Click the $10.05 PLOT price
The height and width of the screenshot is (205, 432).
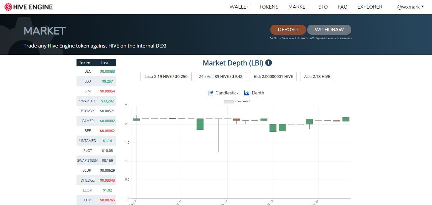coord(108,151)
